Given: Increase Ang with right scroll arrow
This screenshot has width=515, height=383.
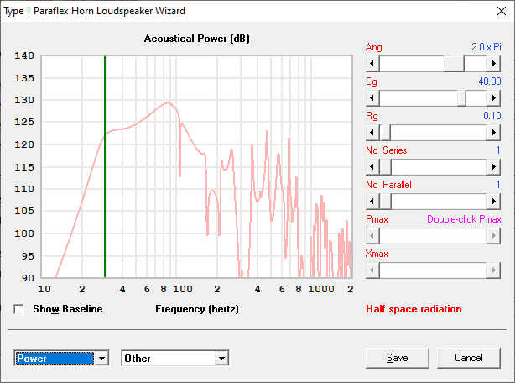Looking at the screenshot, I should [x=493, y=64].
